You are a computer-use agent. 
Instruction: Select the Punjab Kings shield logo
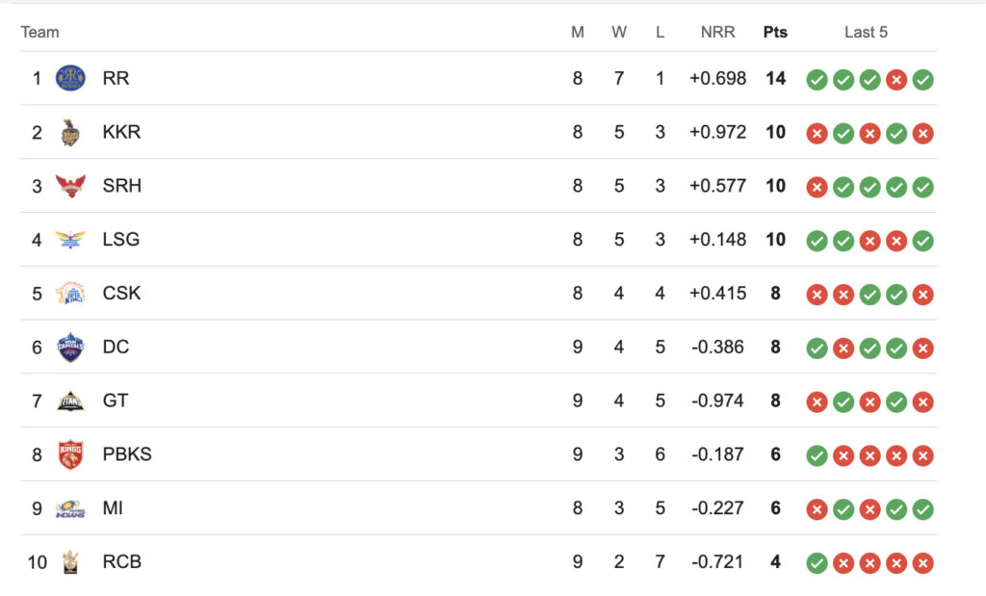70,454
